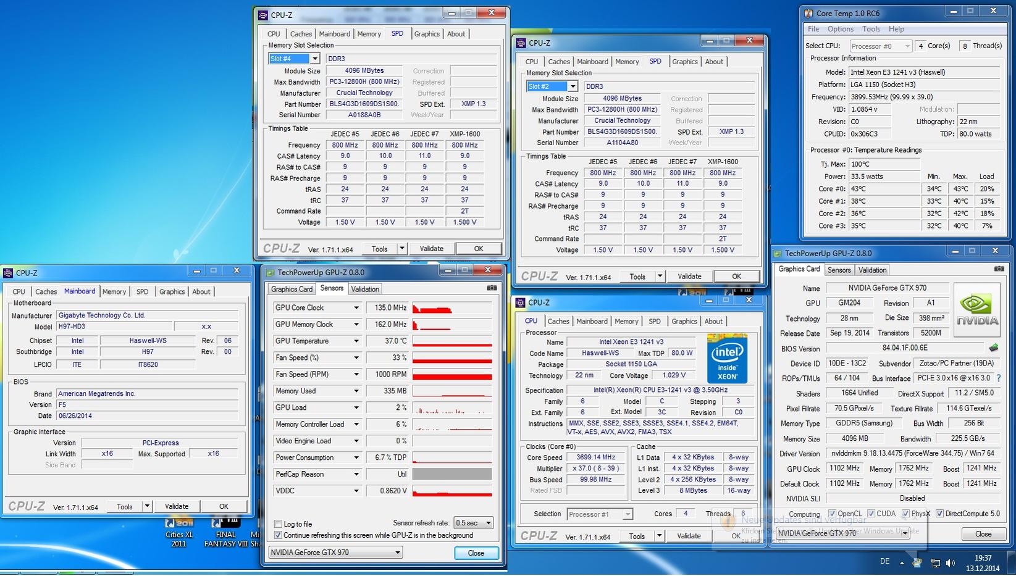Image resolution: width=1016 pixels, height=576 pixels.
Task: Open the File menu in Core Temp
Action: click(x=813, y=29)
